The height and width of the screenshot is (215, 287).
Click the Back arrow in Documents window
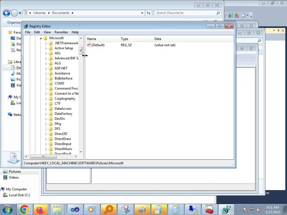tap(7, 13)
